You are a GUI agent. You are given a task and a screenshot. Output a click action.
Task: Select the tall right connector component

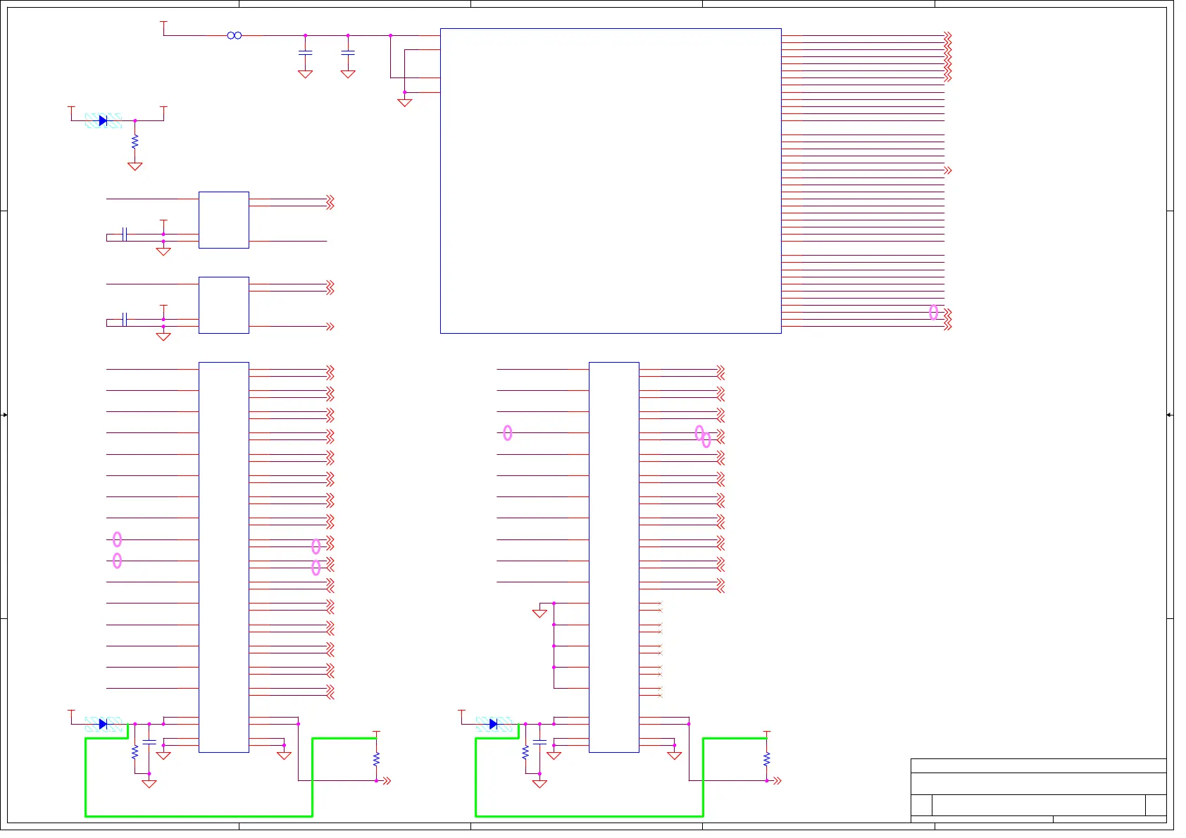[614, 557]
